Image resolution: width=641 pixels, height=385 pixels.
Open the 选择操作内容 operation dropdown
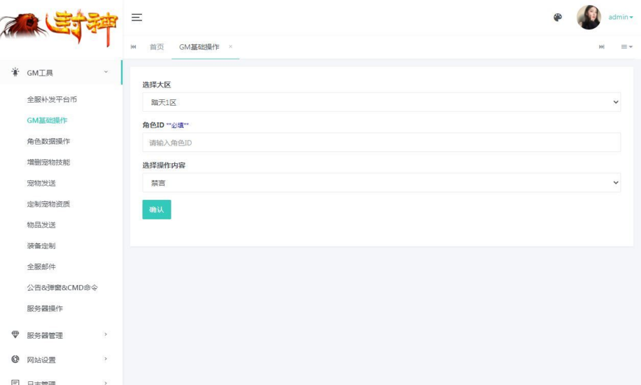point(382,182)
